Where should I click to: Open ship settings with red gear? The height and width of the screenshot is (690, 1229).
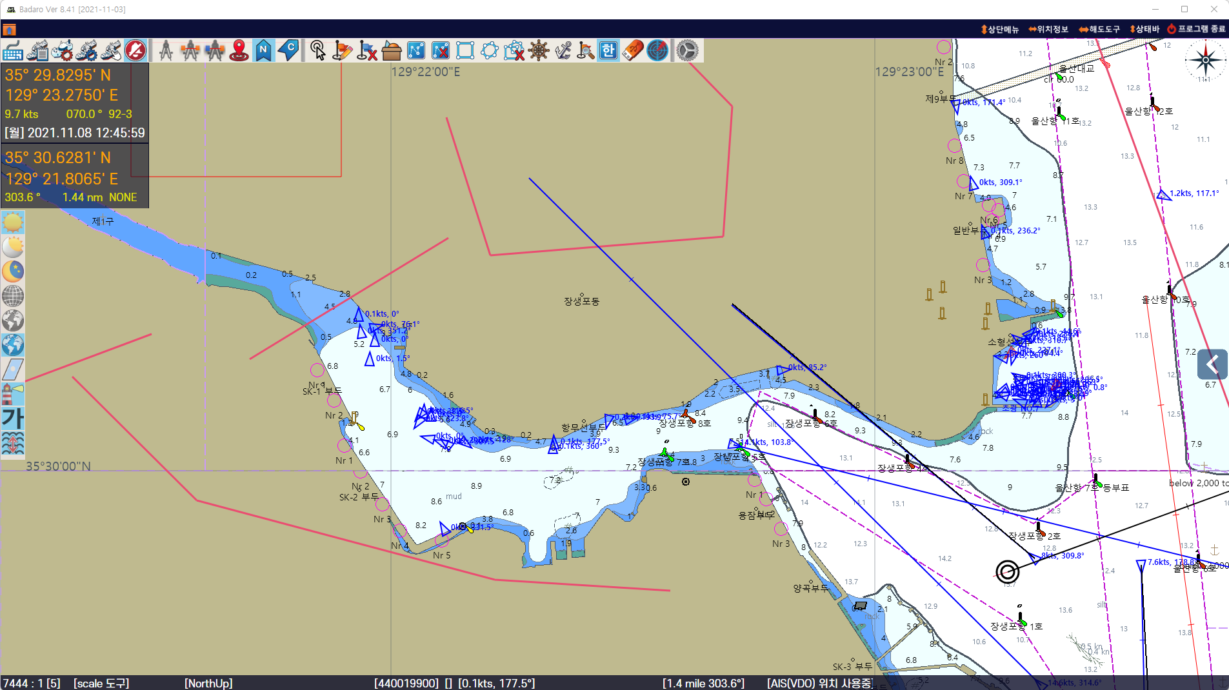tap(62, 50)
